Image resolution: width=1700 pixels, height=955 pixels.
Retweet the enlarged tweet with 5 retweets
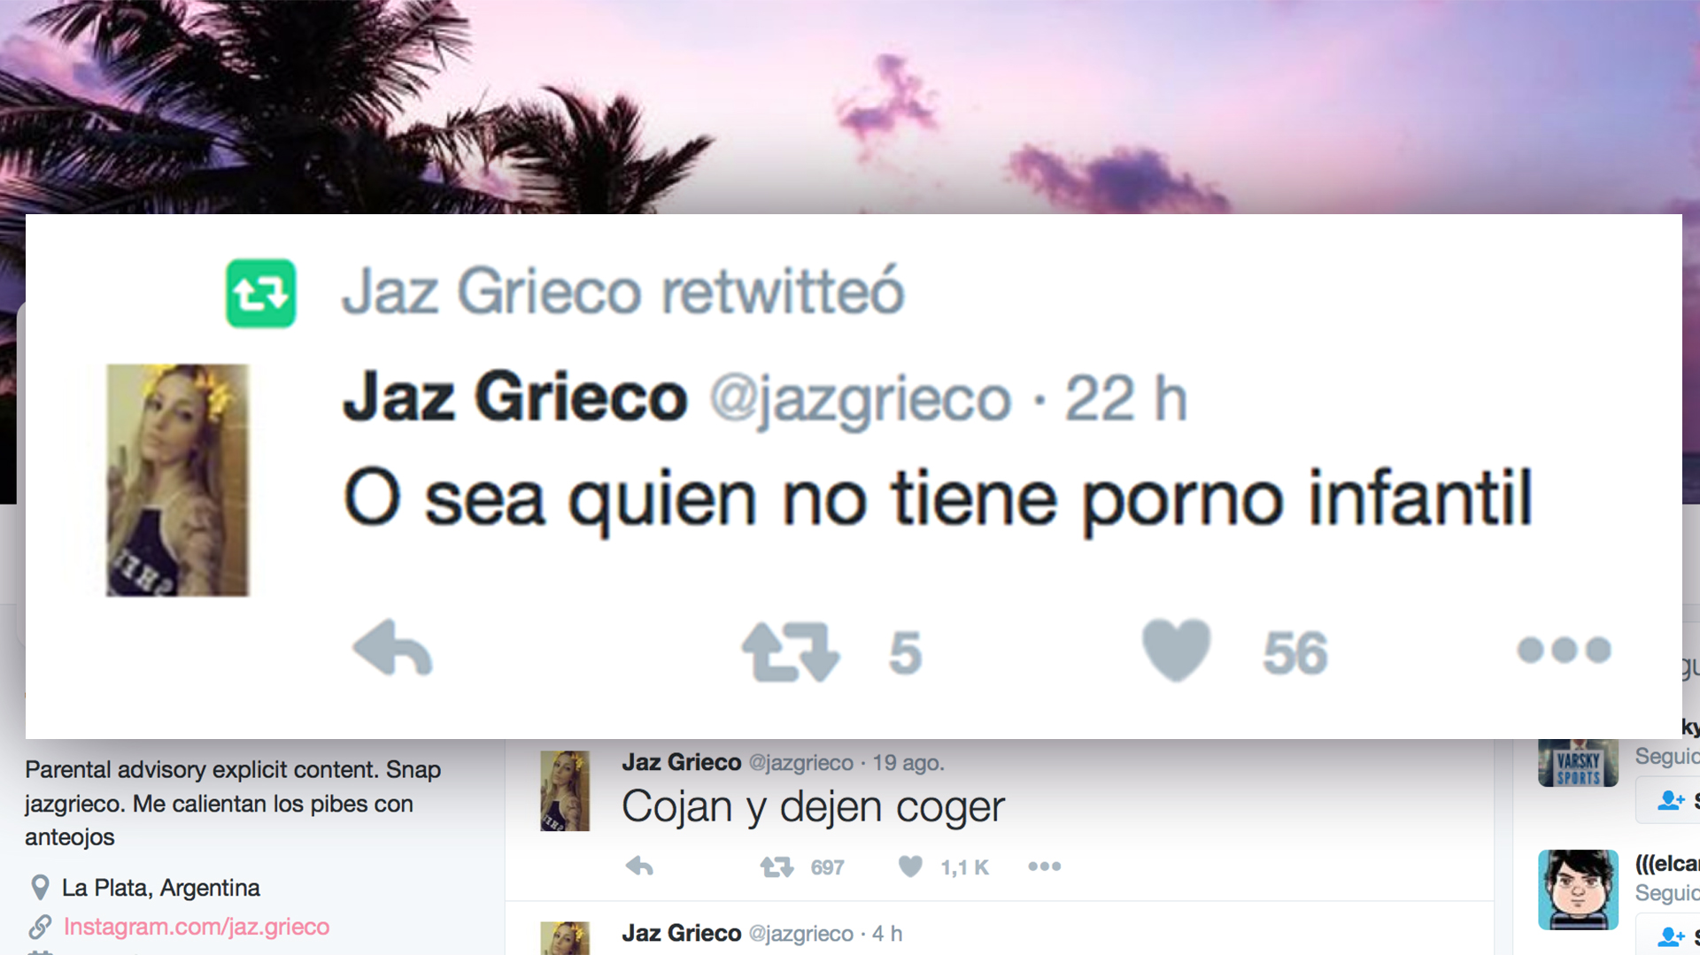point(791,651)
